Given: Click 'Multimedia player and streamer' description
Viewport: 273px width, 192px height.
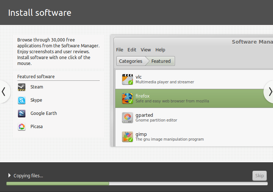Looking at the screenshot, I should point(165,82).
